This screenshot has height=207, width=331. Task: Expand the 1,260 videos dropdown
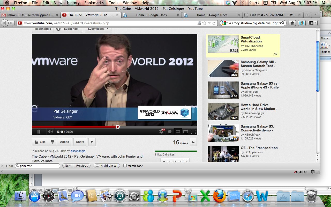(98, 29)
